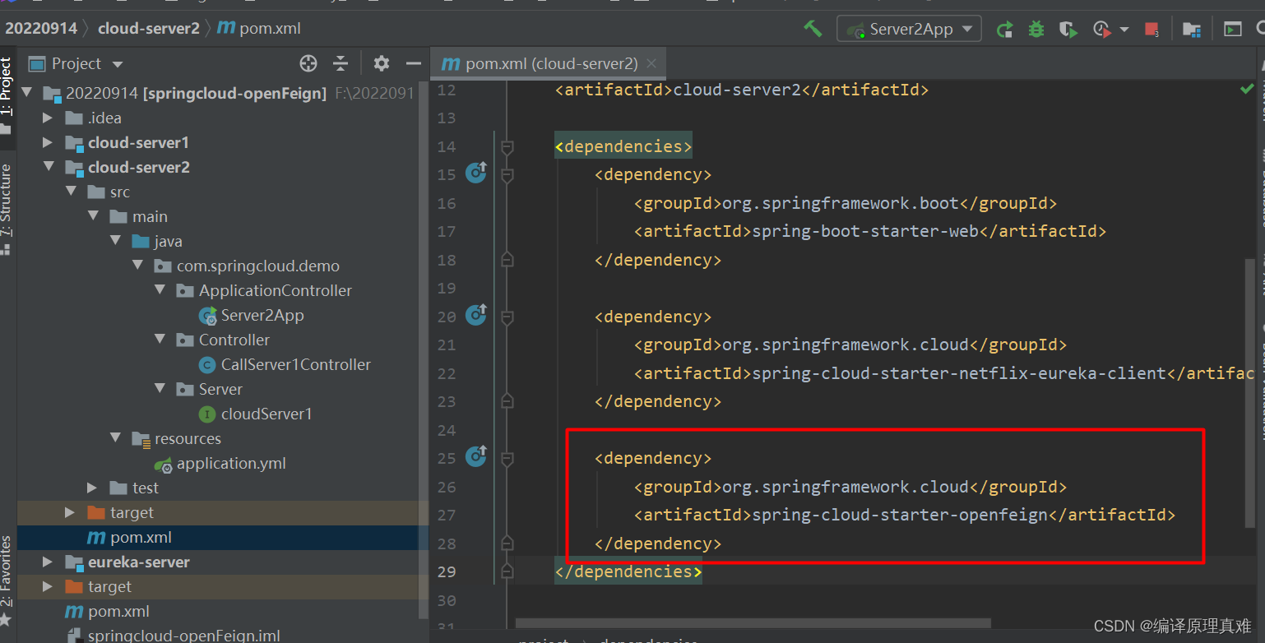Select springcloud-openFeign.iml file

tap(173, 636)
